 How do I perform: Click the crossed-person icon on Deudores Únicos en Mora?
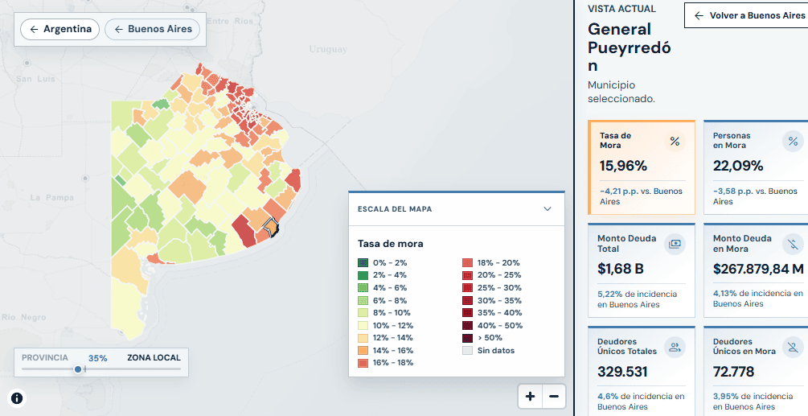(x=793, y=348)
